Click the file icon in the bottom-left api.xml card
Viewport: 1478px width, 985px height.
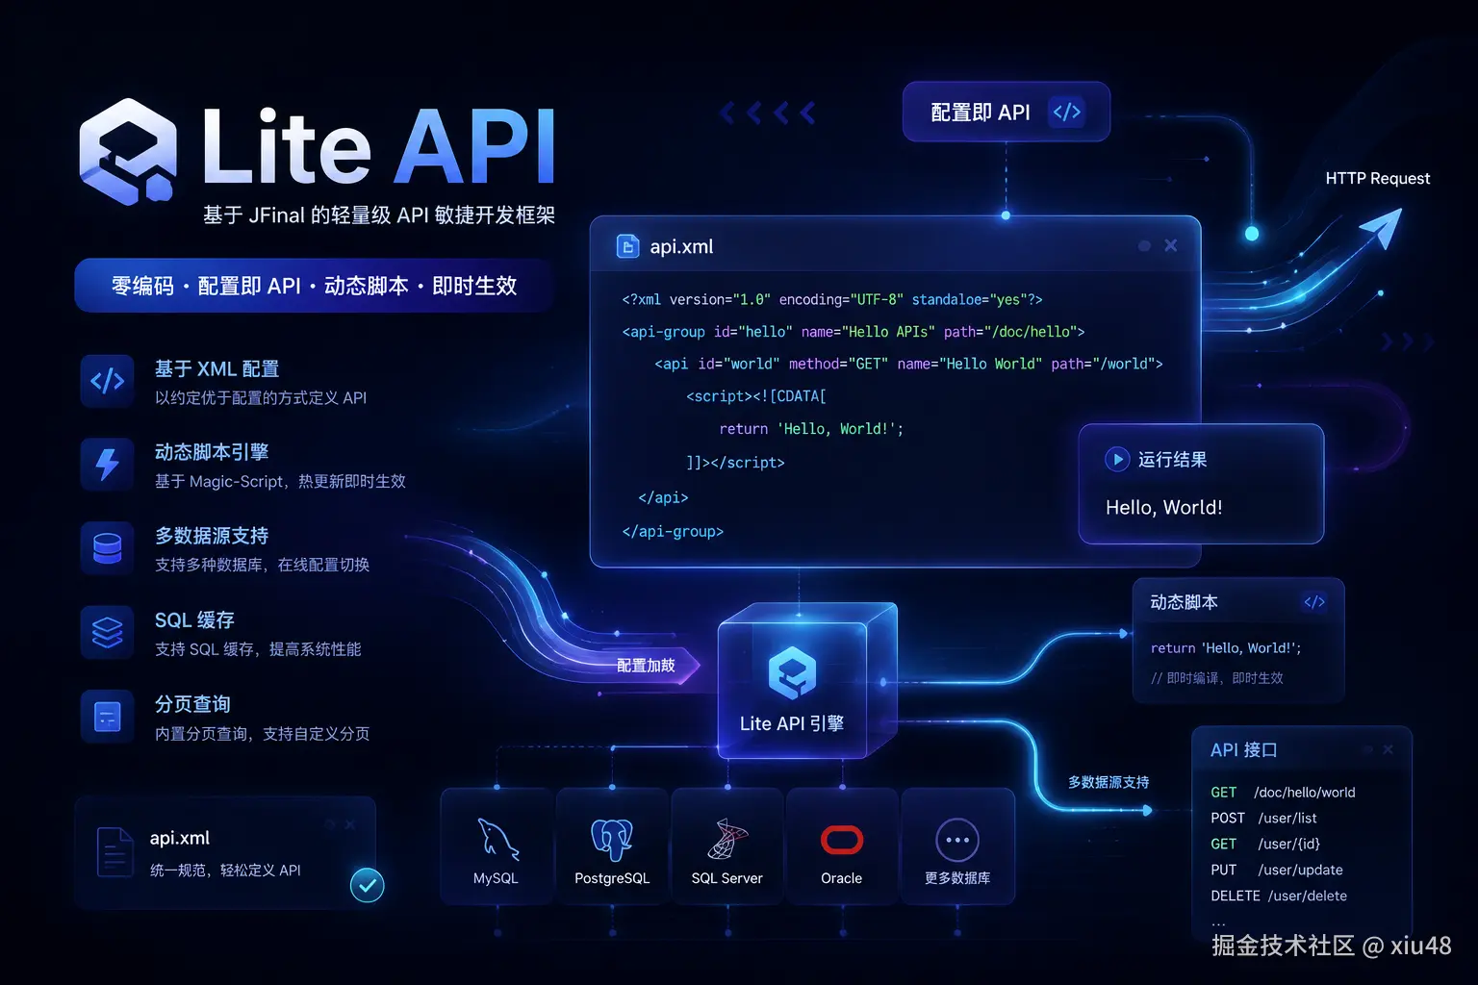coord(115,852)
